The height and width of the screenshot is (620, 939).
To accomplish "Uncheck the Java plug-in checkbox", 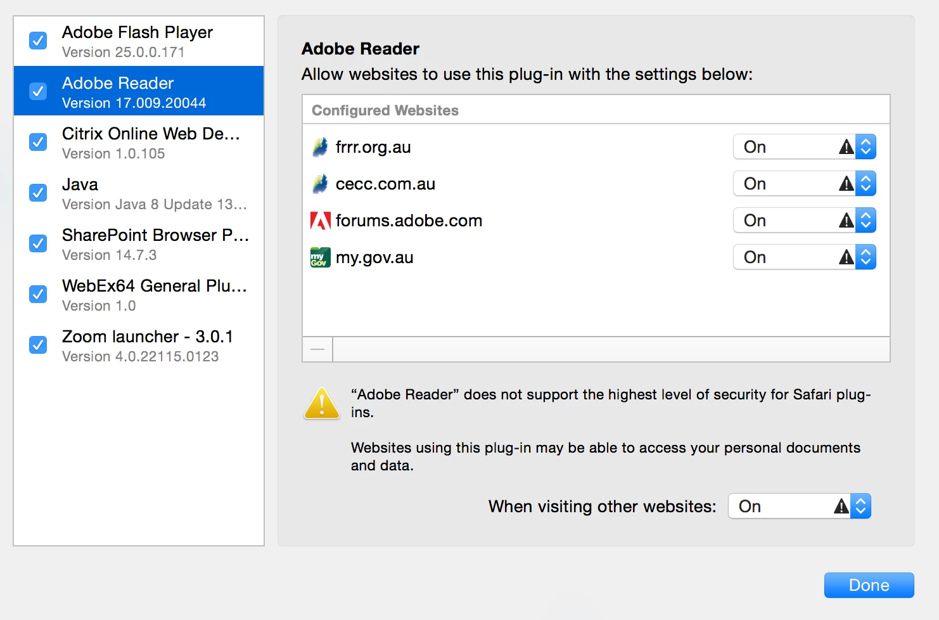I will click(38, 193).
